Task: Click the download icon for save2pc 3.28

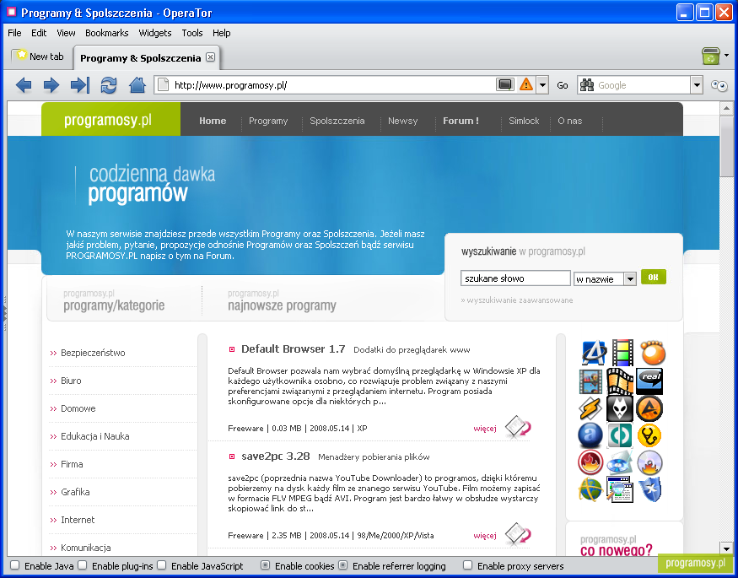Action: (518, 534)
